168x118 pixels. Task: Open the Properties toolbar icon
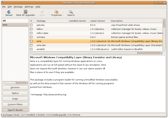pos(56,12)
